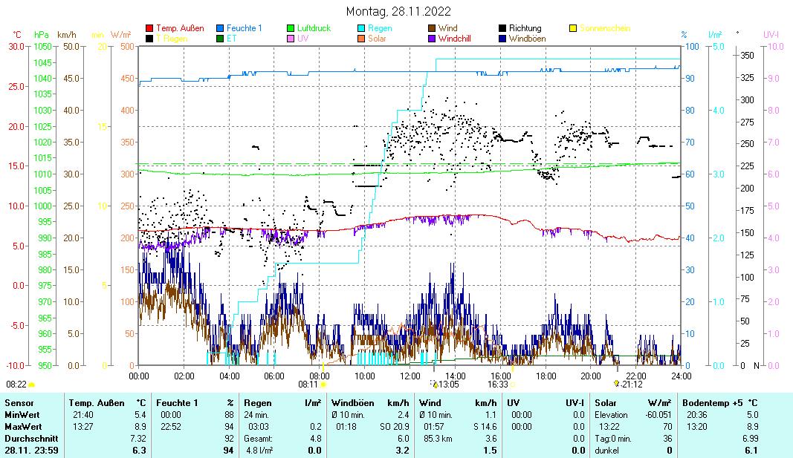Viewport: 793px width, 458px height.
Task: Click the red Temp. Außen legend square
Action: click(x=149, y=28)
